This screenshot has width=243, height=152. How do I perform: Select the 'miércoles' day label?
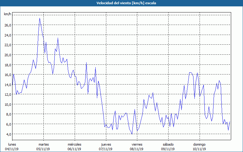pos(74,144)
